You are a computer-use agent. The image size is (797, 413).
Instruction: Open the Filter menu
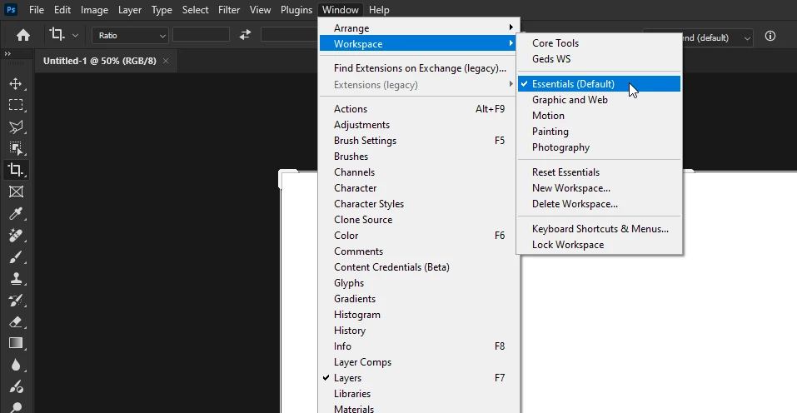coord(229,10)
